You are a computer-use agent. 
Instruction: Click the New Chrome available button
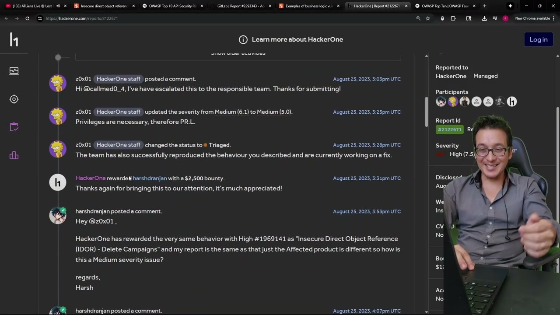[532, 18]
